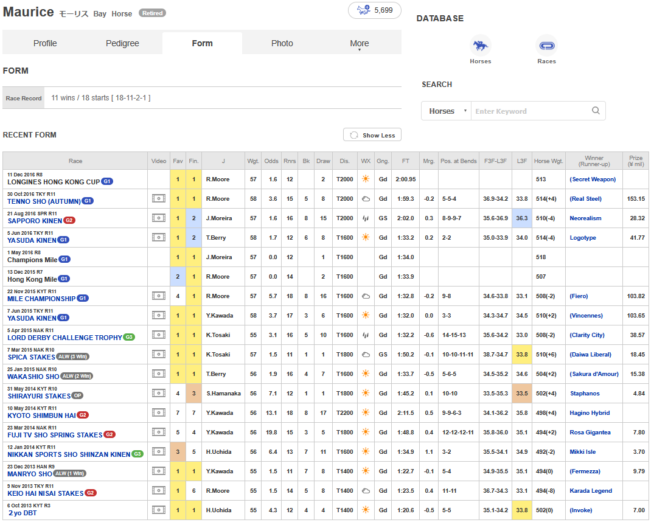The image size is (654, 525).
Task: Play video for Wakashio Sho race
Action: coord(159,374)
